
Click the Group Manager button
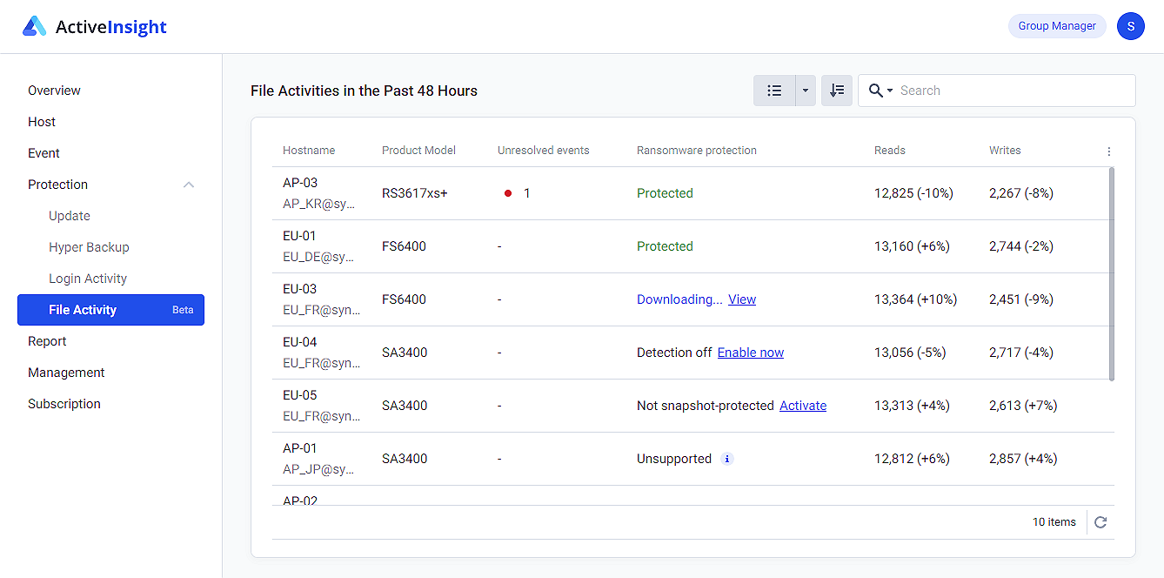point(1057,26)
